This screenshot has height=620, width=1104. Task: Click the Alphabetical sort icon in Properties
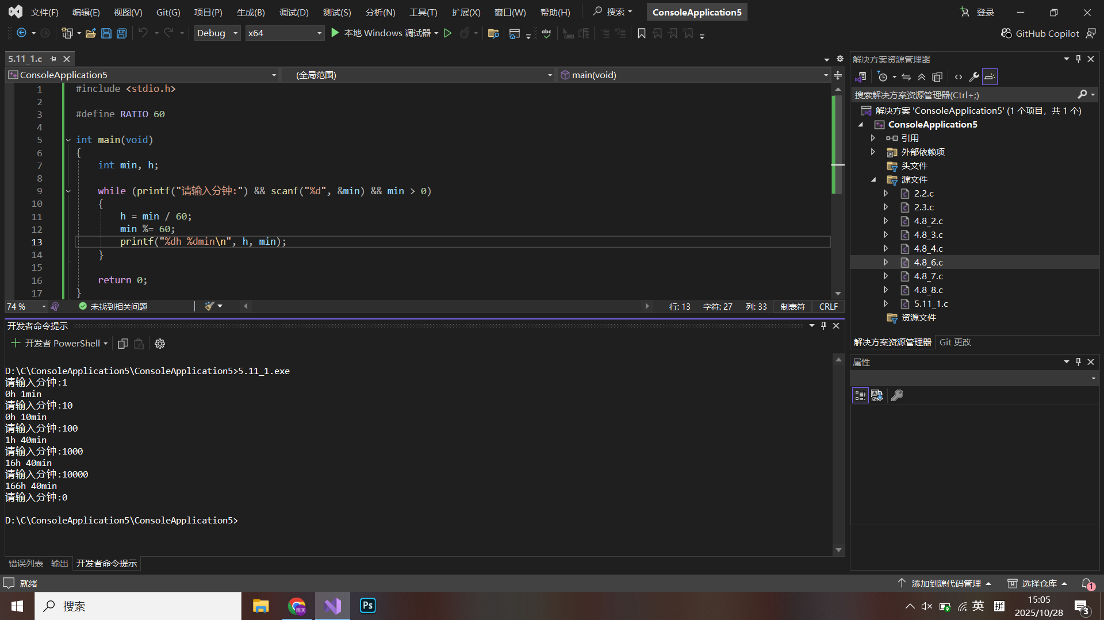pos(877,395)
